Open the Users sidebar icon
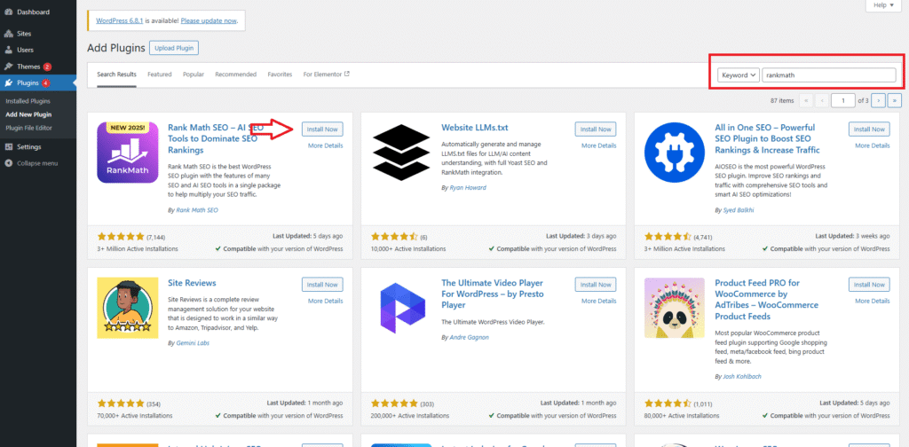The width and height of the screenshot is (909, 447). (x=9, y=51)
